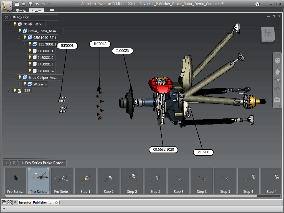Open the help question mark icon
The height and width of the screenshot is (213, 284).
click(257, 4)
